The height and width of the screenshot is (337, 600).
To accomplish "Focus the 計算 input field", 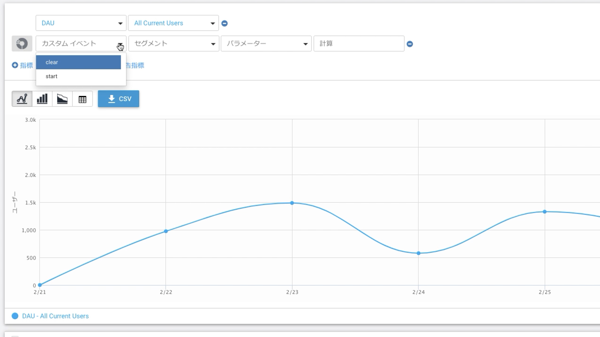I will click(359, 44).
